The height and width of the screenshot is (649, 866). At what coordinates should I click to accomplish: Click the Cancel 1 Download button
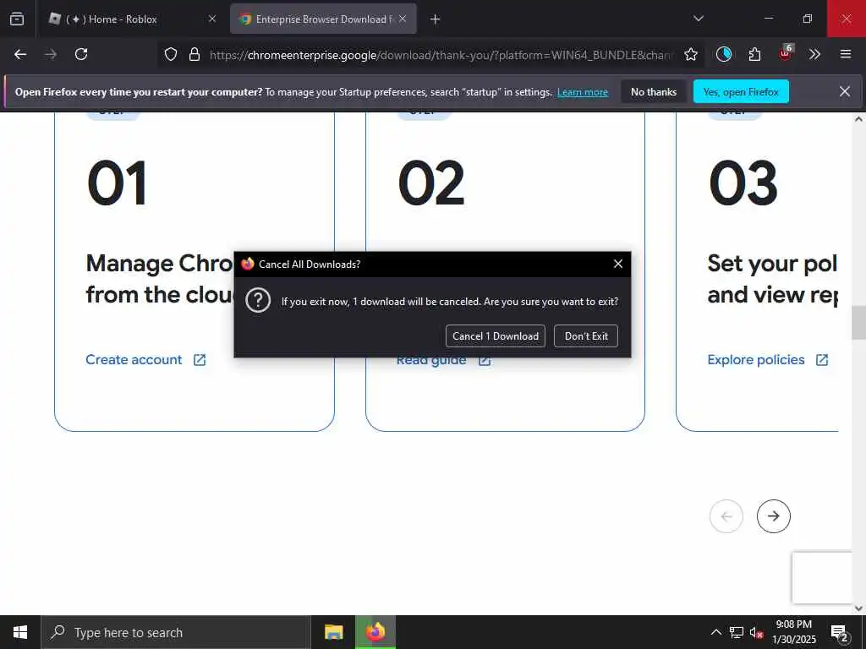tap(496, 336)
